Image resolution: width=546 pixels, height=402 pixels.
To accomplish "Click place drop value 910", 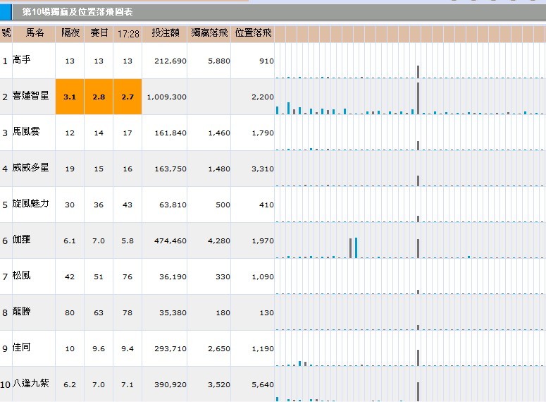I will [266, 61].
